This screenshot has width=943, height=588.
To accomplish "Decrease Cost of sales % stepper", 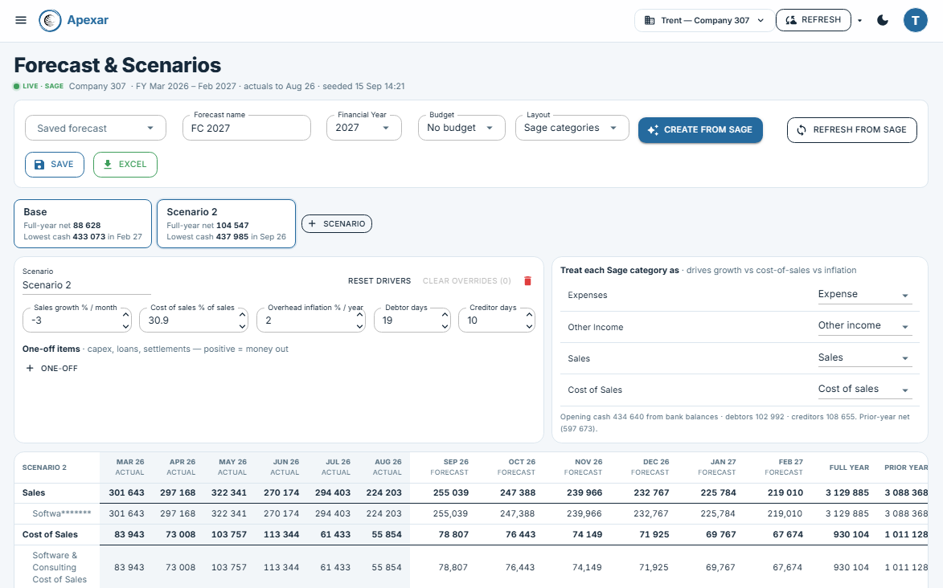I will (242, 326).
